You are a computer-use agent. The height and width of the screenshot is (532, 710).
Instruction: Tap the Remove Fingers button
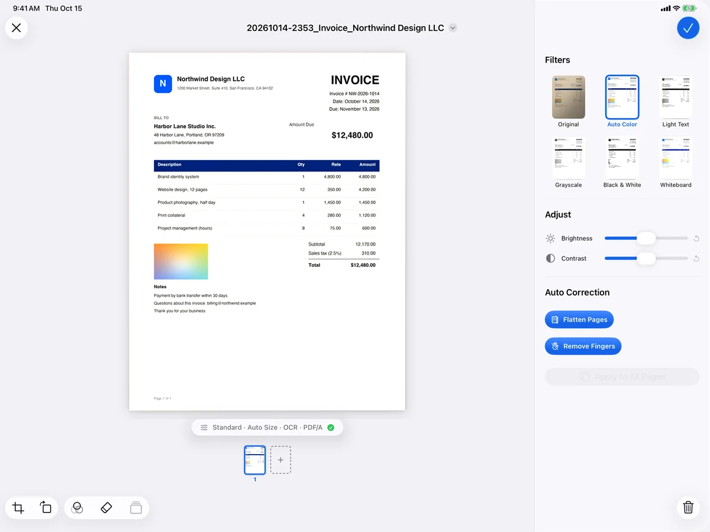point(583,346)
